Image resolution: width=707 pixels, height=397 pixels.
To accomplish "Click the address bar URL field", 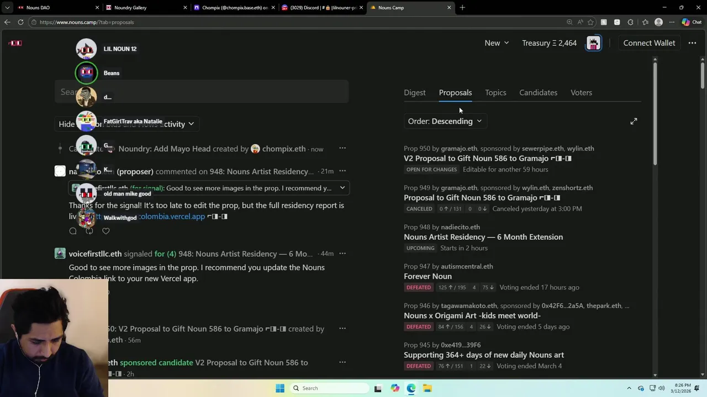I will pyautogui.click(x=298, y=22).
